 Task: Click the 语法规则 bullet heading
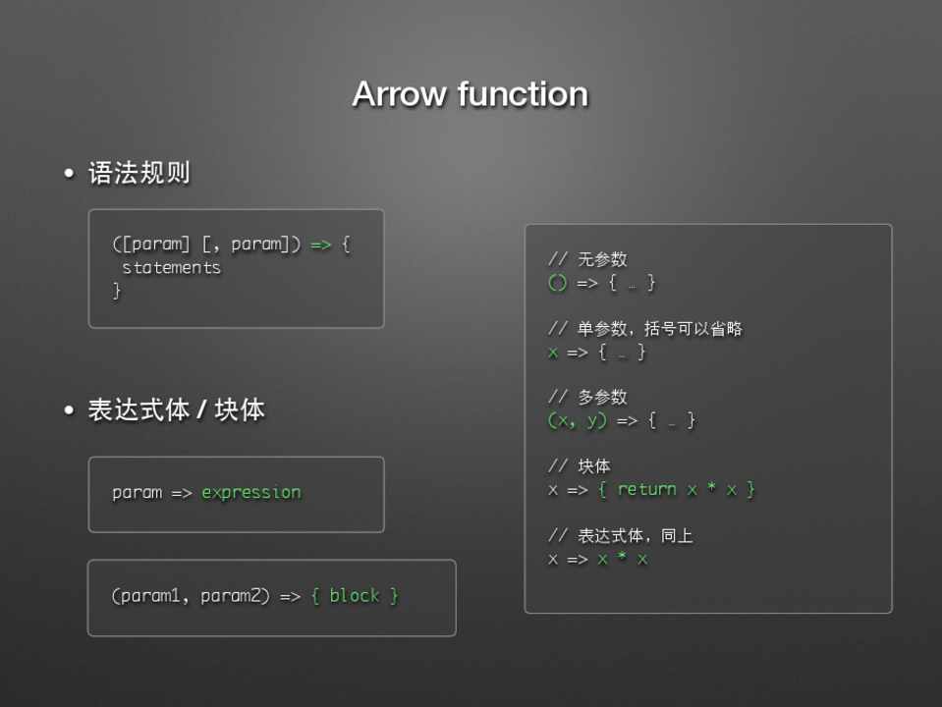click(139, 174)
